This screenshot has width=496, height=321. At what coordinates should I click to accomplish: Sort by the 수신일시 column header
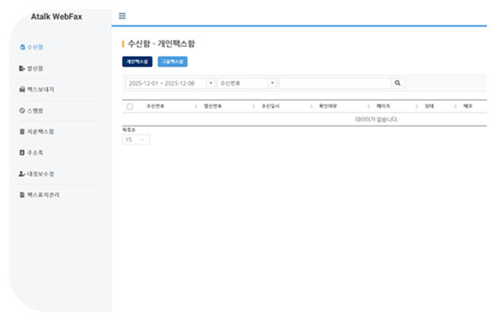tap(271, 107)
